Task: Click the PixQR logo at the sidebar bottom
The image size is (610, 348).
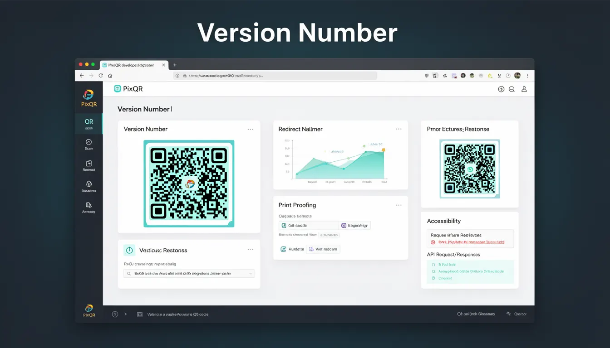Action: click(89, 311)
